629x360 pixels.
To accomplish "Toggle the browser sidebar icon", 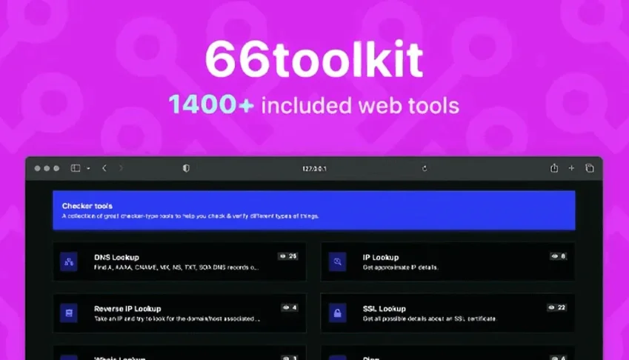I will (76, 168).
